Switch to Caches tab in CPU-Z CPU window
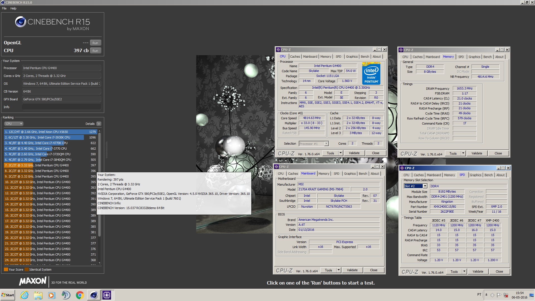The image size is (535, 301). point(295,57)
